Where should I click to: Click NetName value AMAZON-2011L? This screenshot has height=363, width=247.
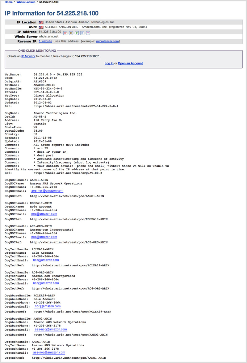44,85
